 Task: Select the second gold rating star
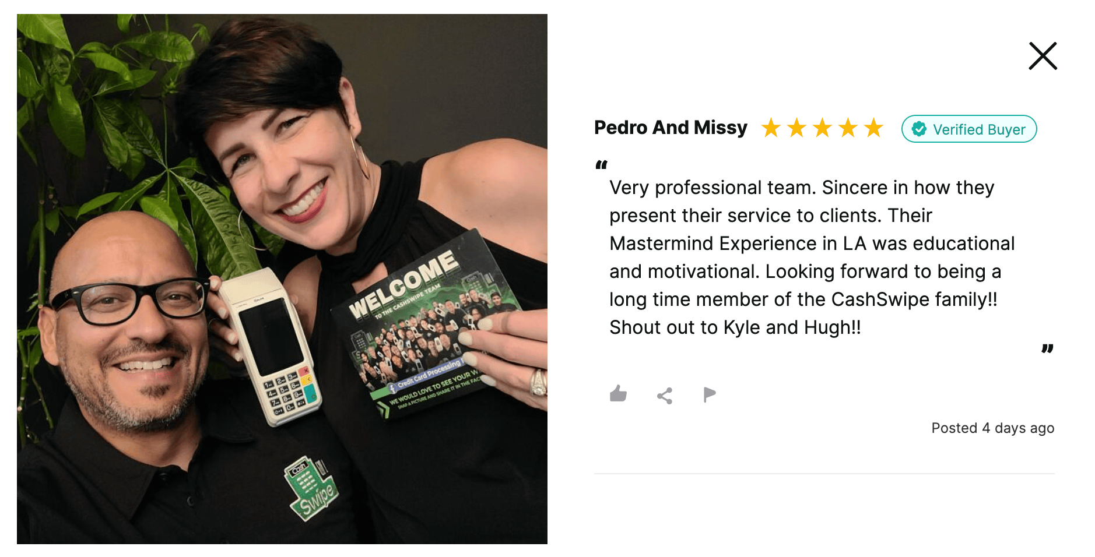click(796, 128)
